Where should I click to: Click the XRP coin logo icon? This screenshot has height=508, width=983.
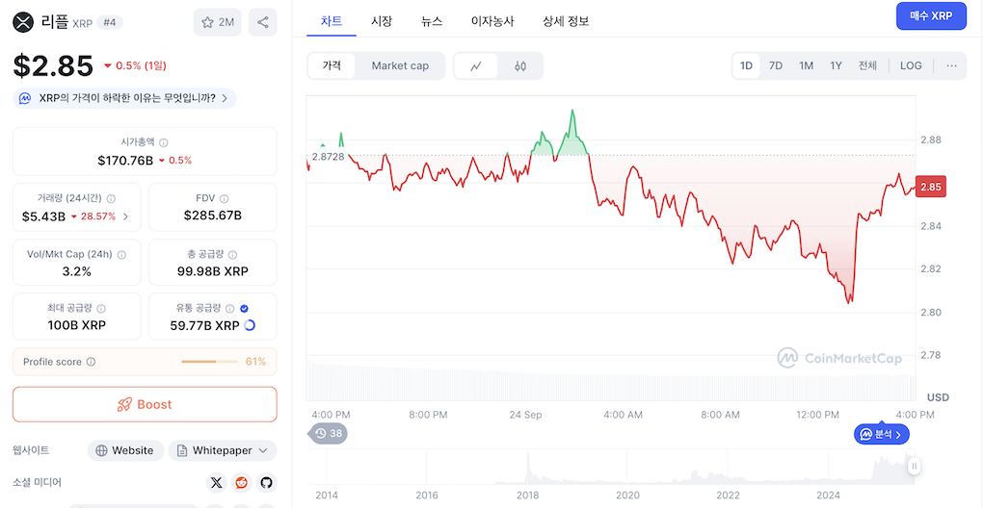point(24,22)
